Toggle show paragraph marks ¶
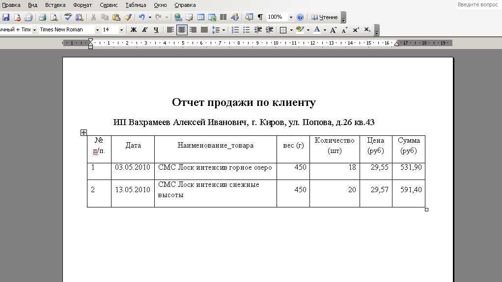Viewport: 502px width, 282px height. pos(260,17)
